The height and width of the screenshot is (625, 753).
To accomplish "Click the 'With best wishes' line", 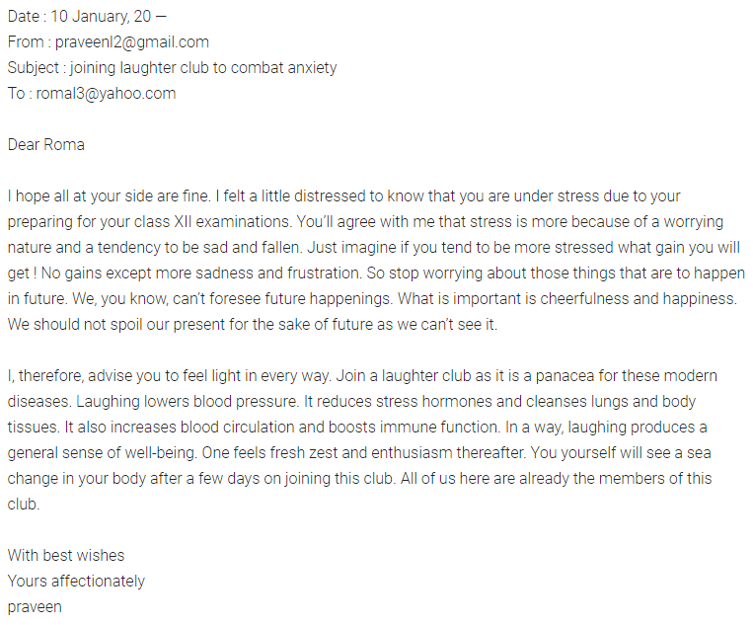I will tap(66, 555).
